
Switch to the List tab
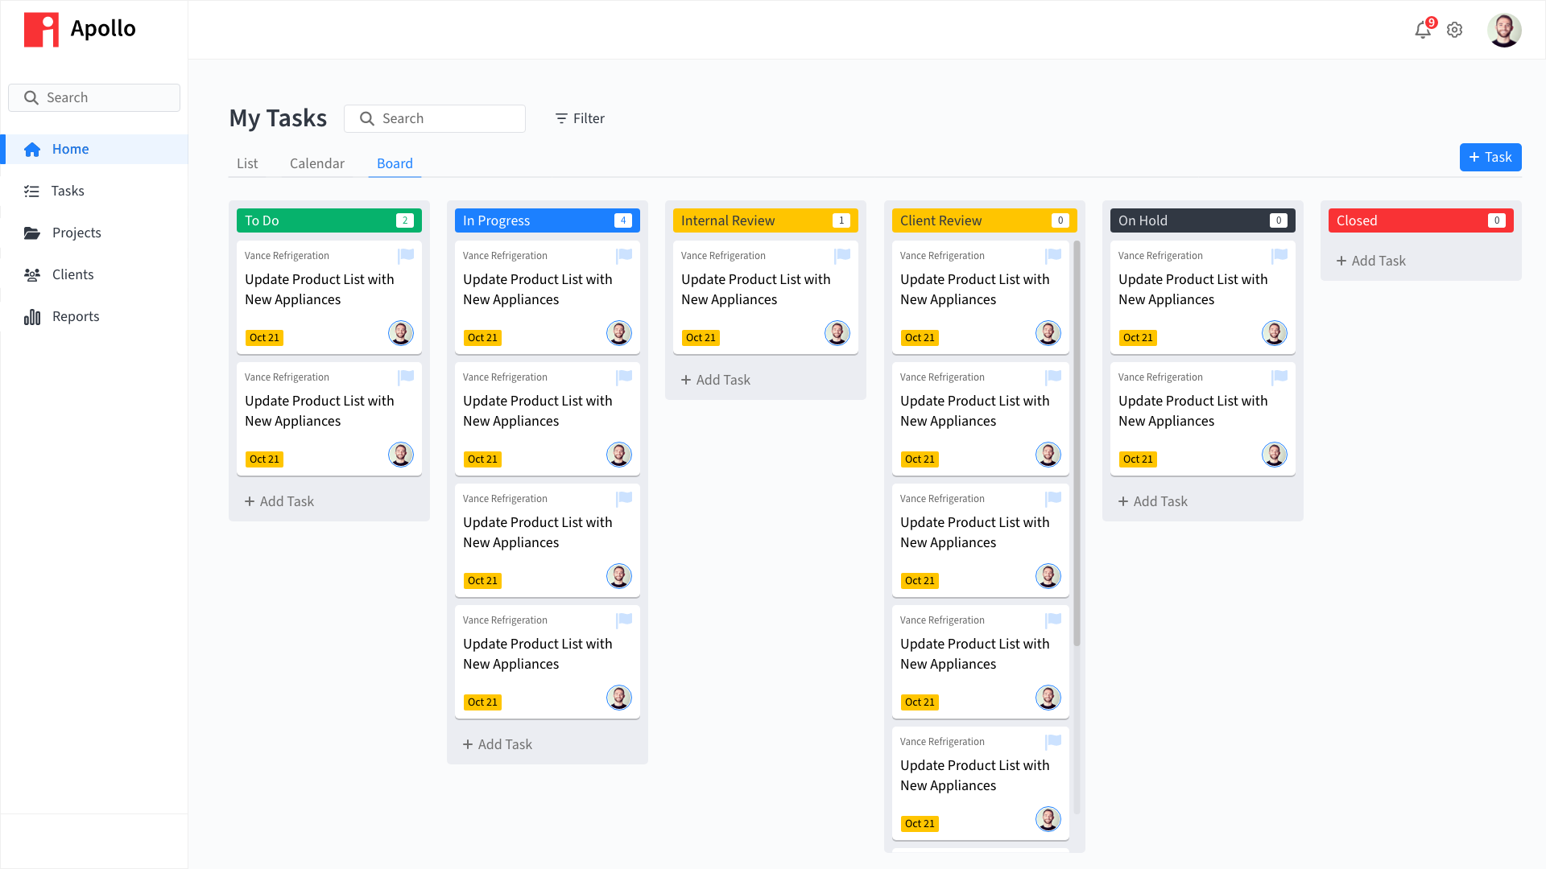pyautogui.click(x=247, y=163)
